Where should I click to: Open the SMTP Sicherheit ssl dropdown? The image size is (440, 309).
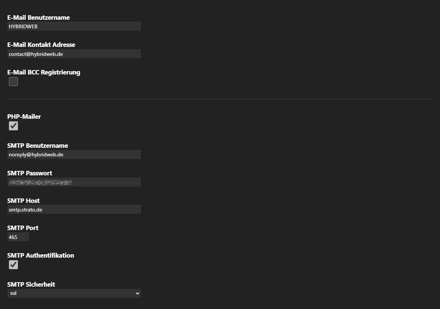[74, 293]
